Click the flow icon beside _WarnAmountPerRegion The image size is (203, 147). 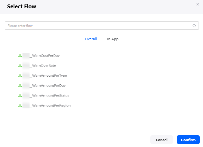(20, 106)
